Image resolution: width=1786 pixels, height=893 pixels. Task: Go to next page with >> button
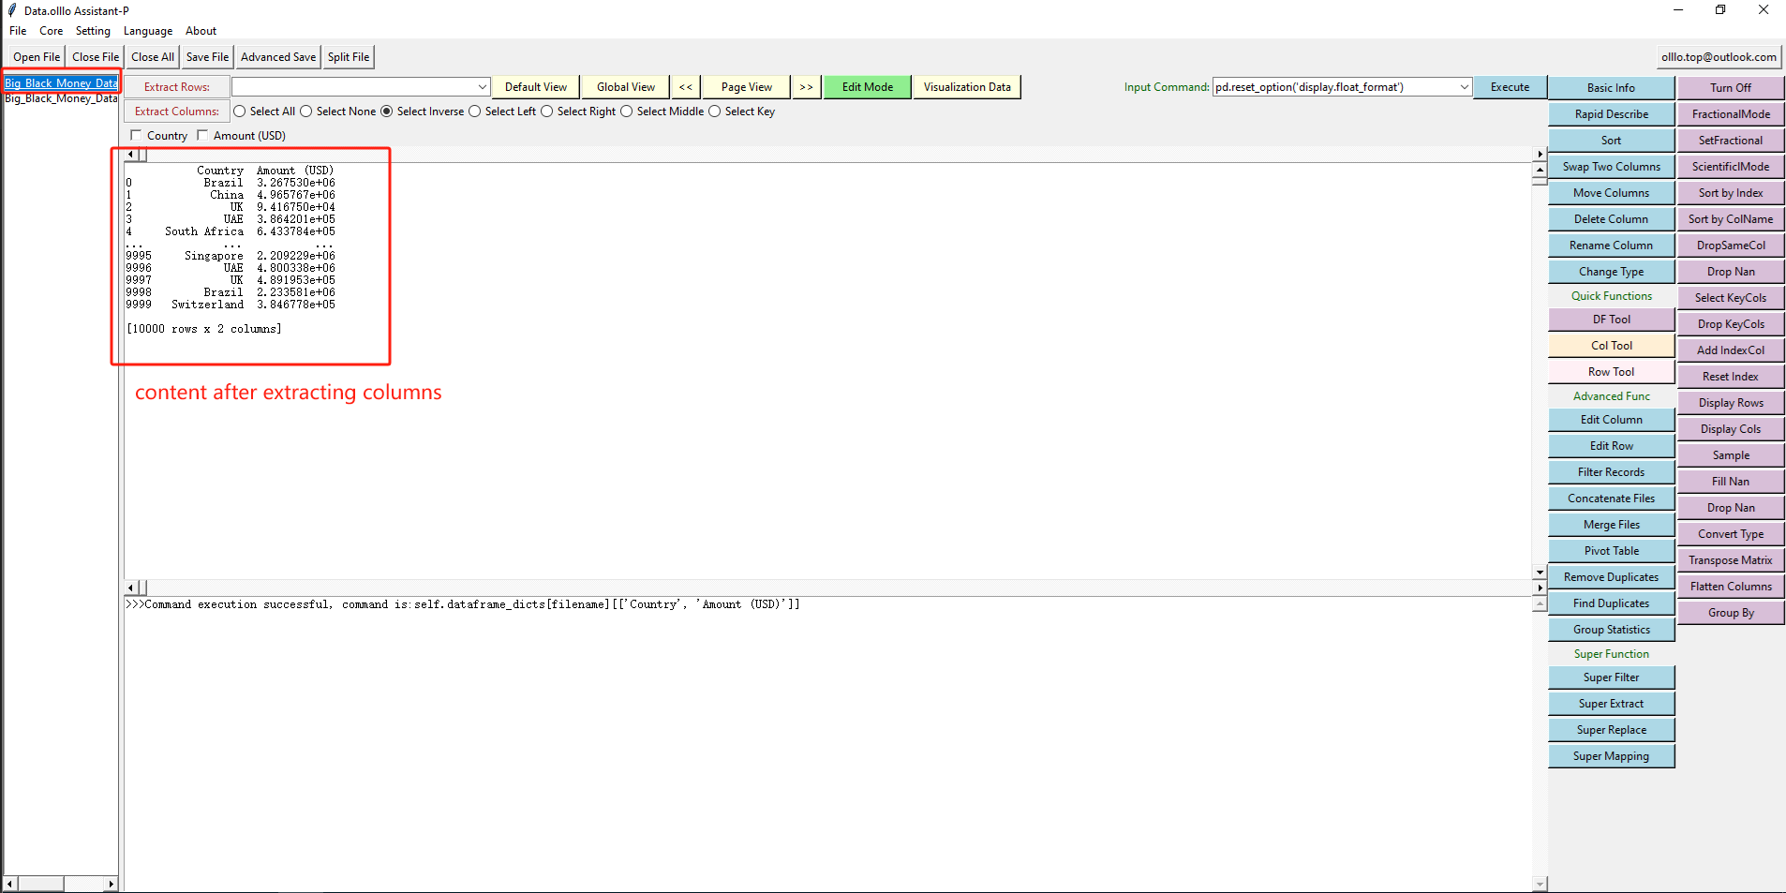tap(806, 87)
